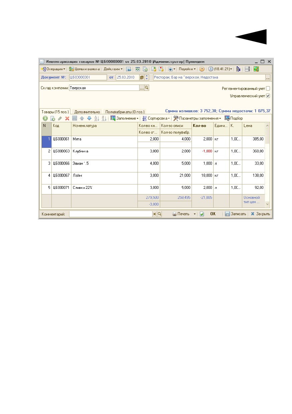This screenshot has width=292, height=414.
Task: Click the red -1,000 quantity cell
Action: click(203, 154)
